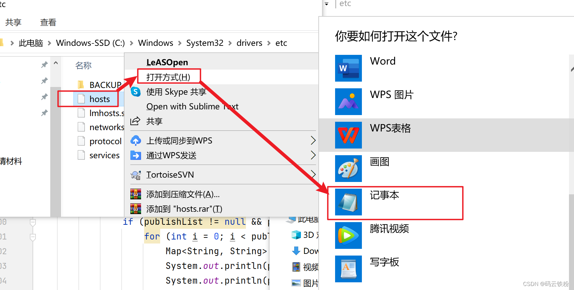Click the 写字板 WordPad icon

[348, 269]
